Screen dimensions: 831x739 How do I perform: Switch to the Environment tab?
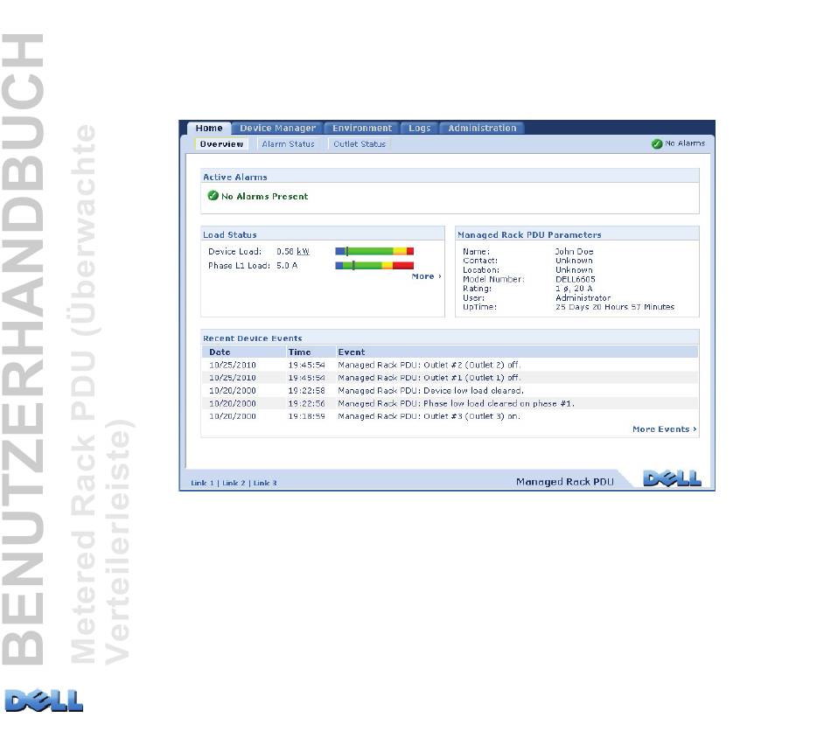pyautogui.click(x=362, y=129)
